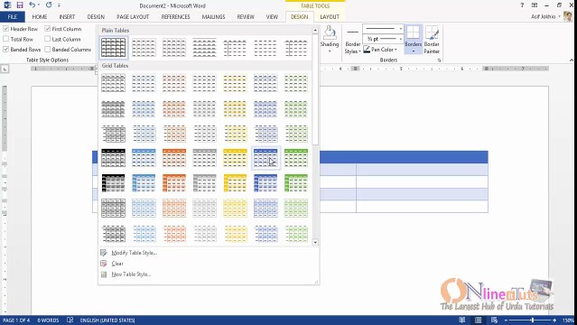Click the tab selector at ruler corner
Image resolution: width=577 pixels, height=325 pixels.
(x=5, y=69)
